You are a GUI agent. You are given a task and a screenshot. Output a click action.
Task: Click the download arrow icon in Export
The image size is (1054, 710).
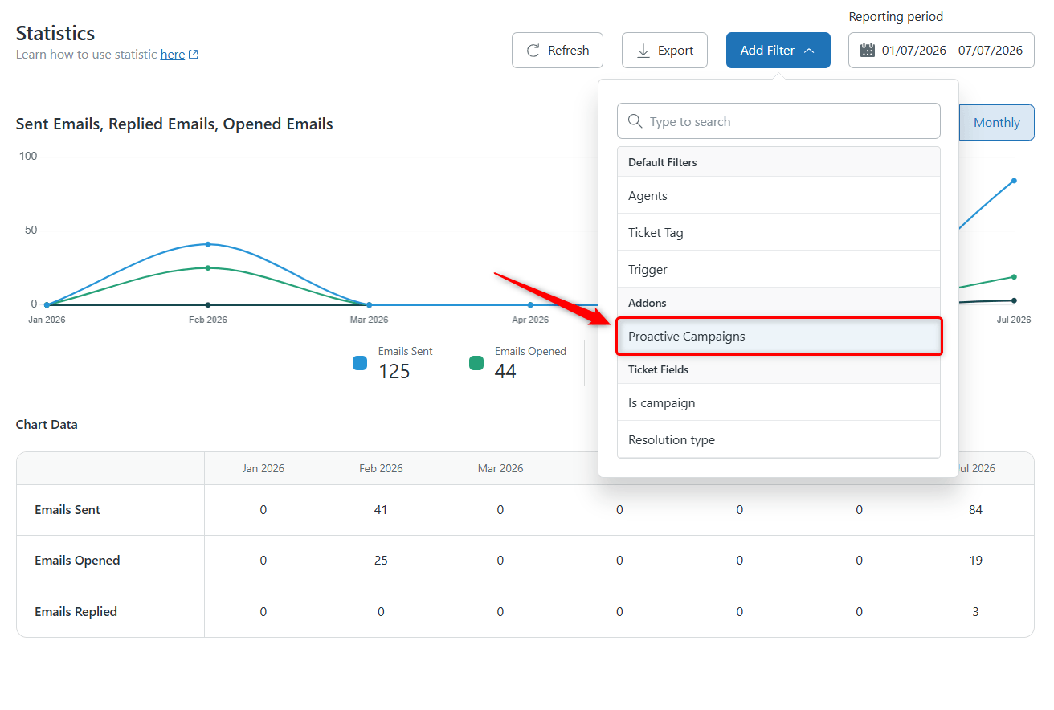[x=643, y=51]
